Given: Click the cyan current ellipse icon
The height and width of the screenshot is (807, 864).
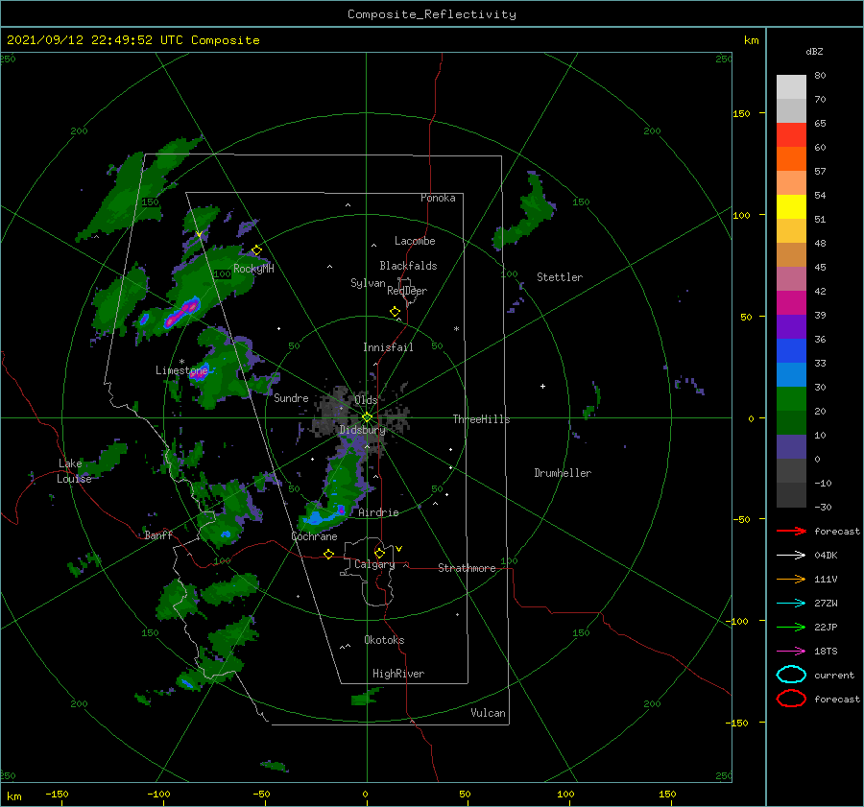Looking at the screenshot, I should (x=791, y=675).
